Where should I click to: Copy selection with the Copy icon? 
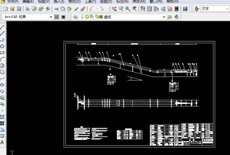pyautogui.click(x=63, y=9)
